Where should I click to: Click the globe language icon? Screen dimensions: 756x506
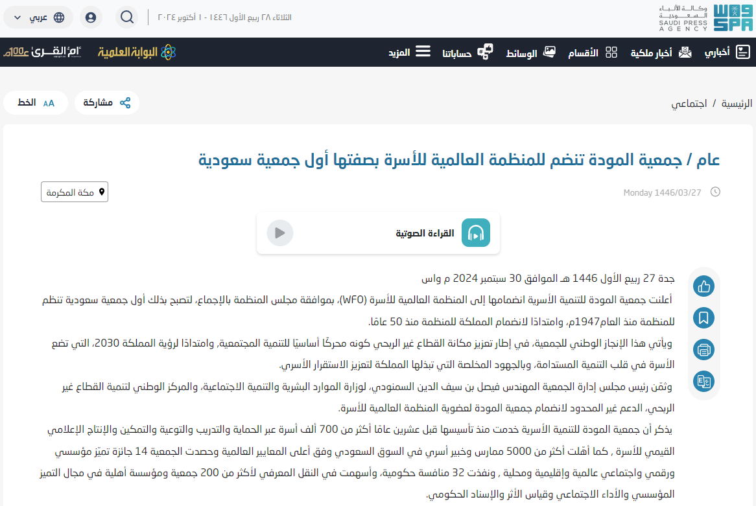click(x=59, y=17)
